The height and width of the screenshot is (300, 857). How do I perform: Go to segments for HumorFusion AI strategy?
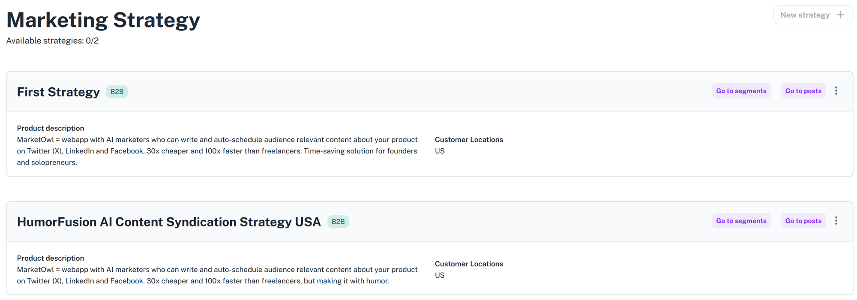[x=741, y=221]
